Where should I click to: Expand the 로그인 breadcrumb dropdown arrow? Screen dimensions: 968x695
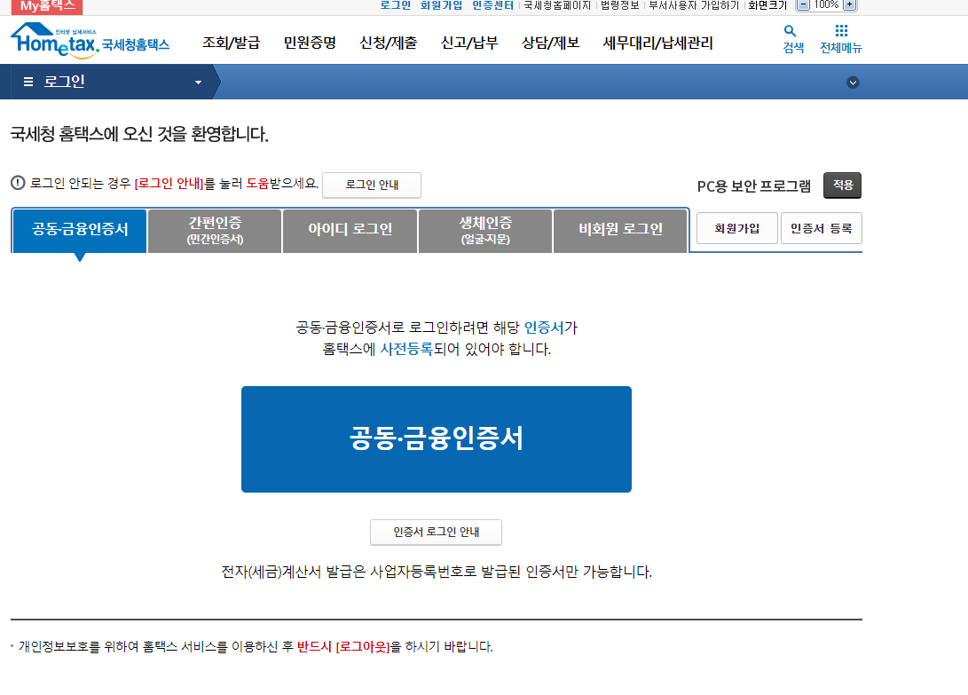point(198,83)
